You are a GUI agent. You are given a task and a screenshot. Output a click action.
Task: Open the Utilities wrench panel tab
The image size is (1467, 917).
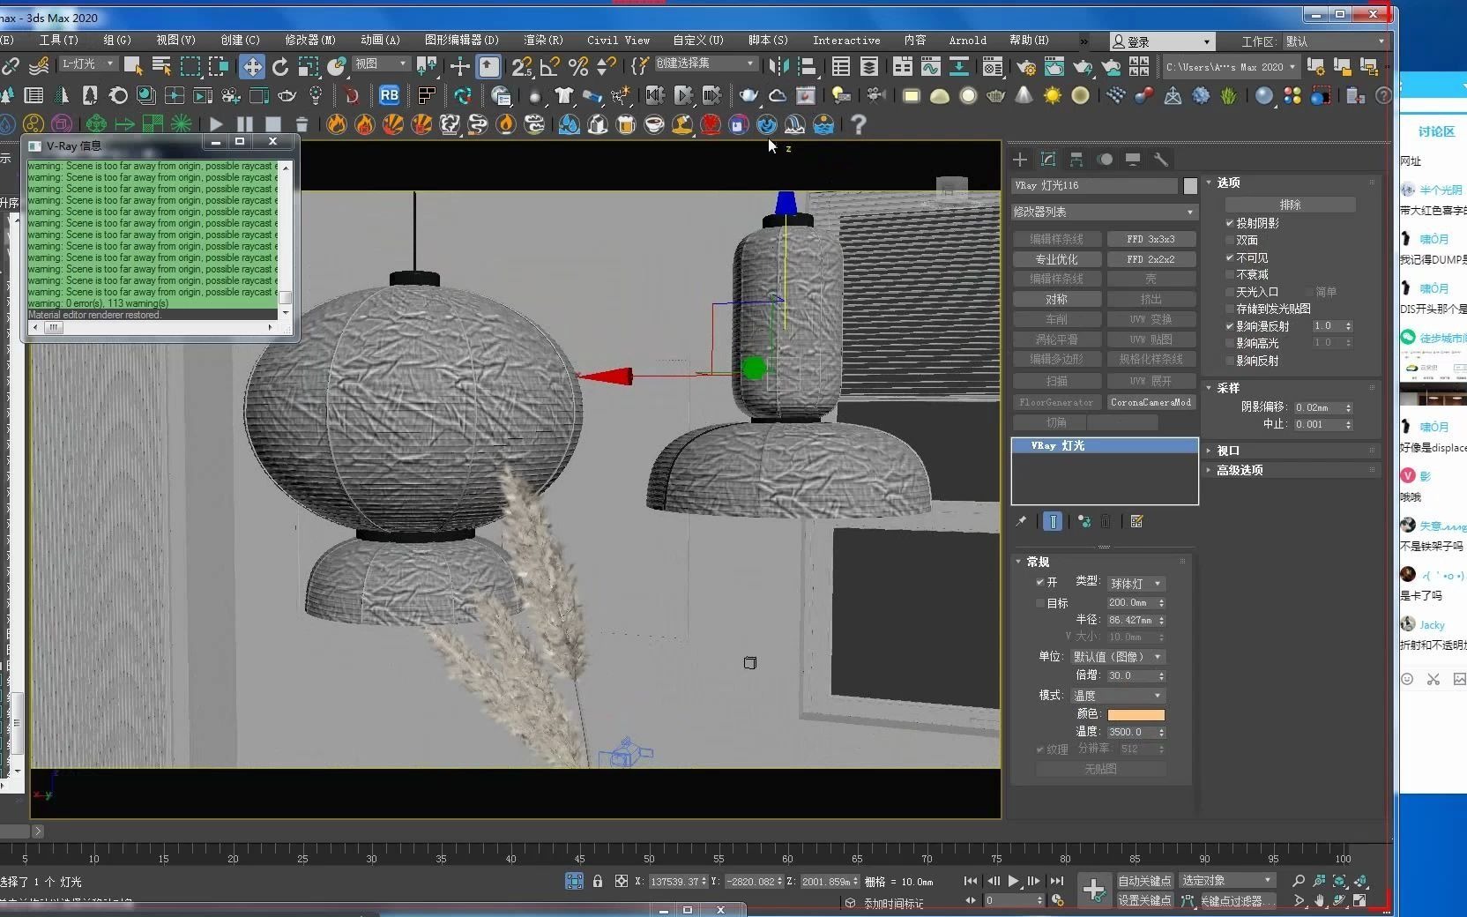pos(1161,160)
